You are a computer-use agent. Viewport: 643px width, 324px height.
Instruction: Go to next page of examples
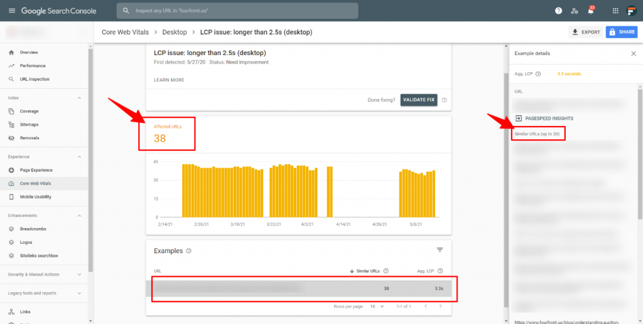pos(440,306)
